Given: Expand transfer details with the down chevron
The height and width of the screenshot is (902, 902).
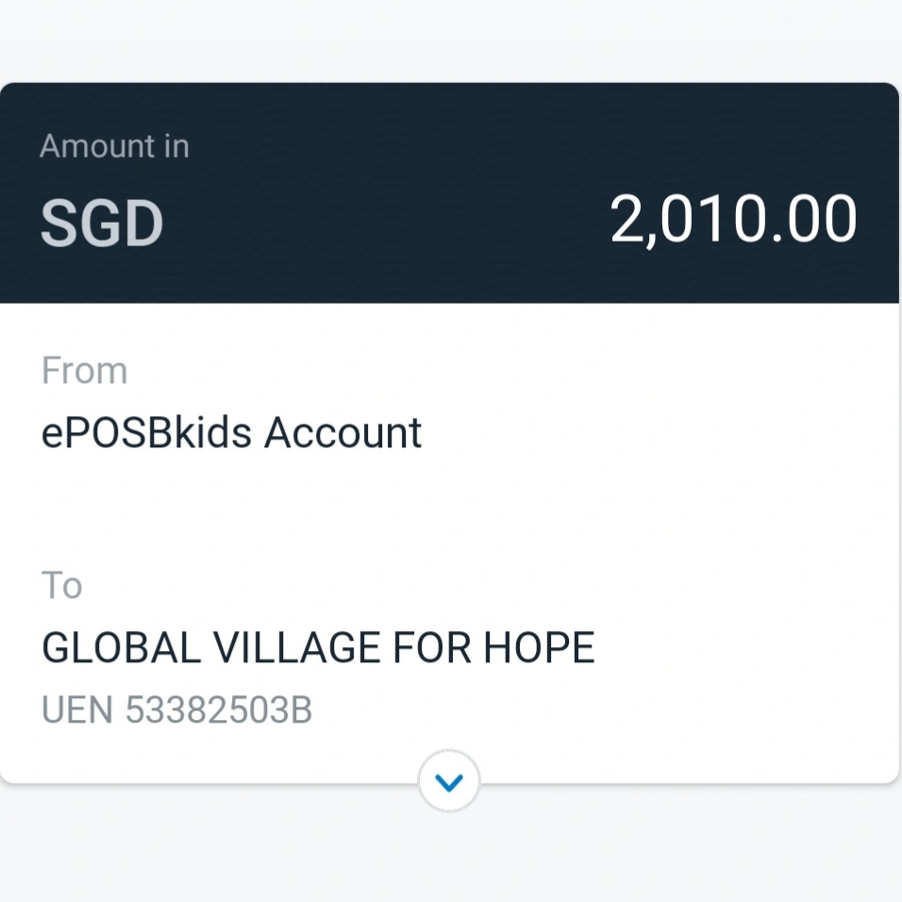Looking at the screenshot, I should (449, 782).
